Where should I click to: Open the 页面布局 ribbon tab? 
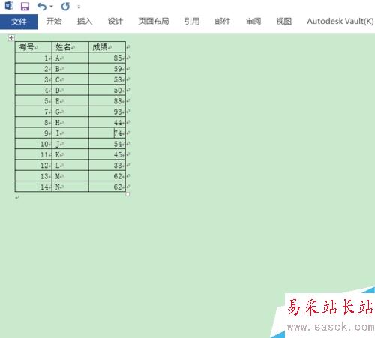pos(154,22)
